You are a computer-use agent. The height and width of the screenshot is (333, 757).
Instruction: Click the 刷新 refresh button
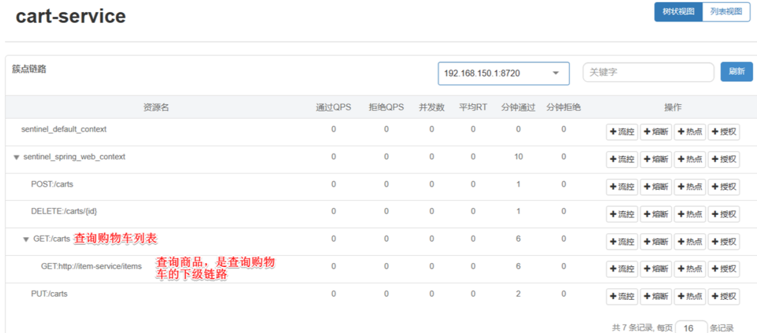coord(736,71)
